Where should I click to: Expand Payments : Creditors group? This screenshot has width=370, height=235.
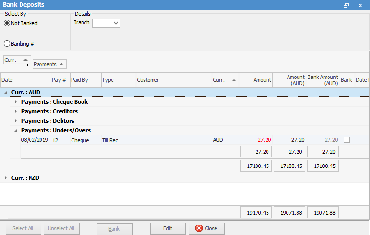[x=16, y=111]
